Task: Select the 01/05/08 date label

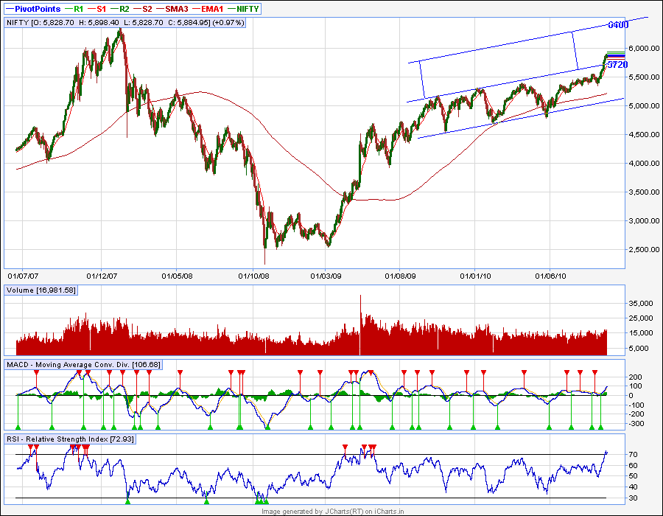Action: click(177, 276)
